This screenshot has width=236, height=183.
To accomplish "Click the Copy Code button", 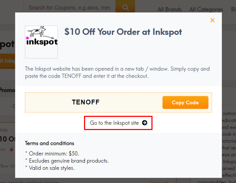I will (x=185, y=102).
